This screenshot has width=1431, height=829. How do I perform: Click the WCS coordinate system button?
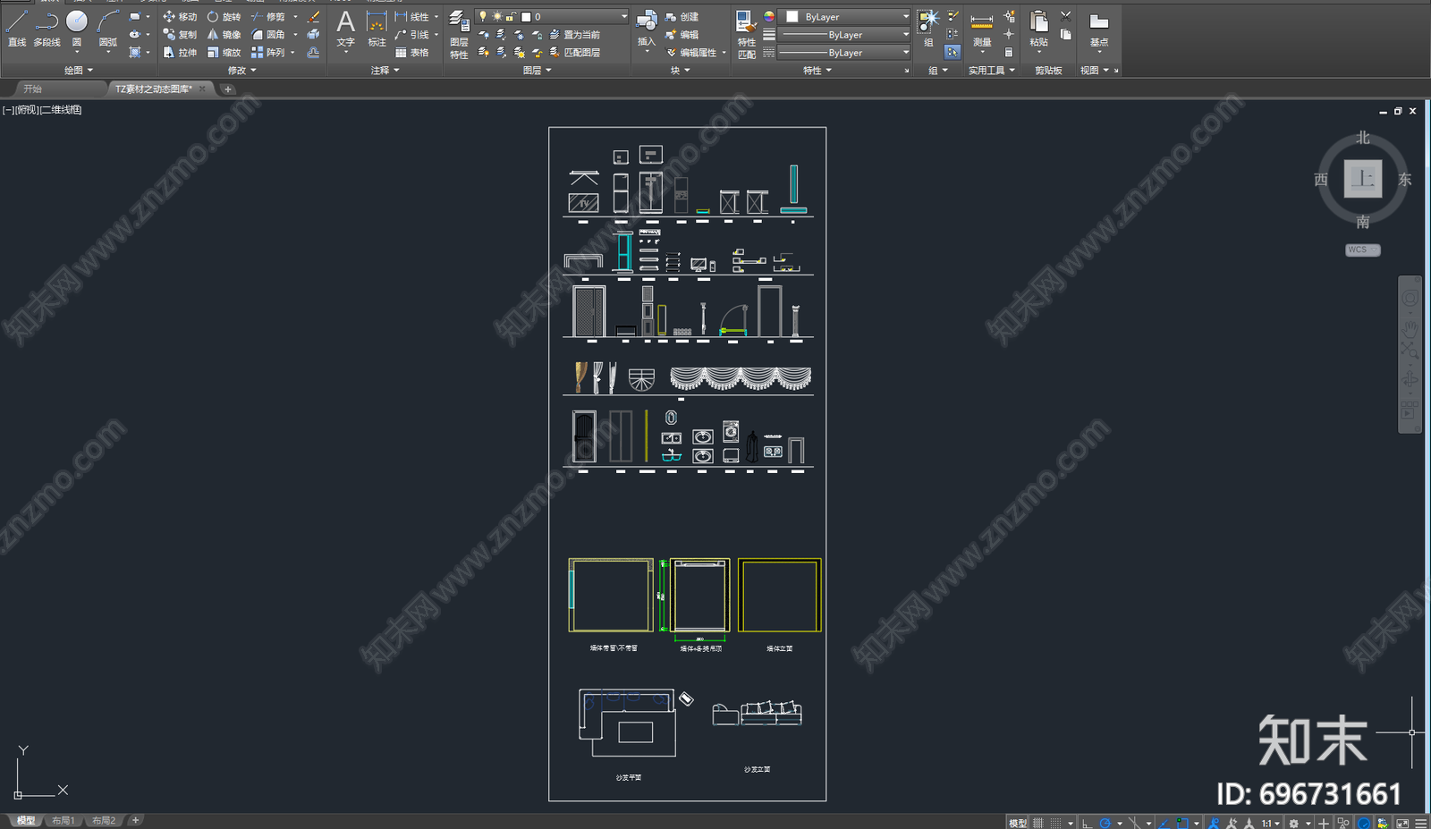click(1362, 250)
